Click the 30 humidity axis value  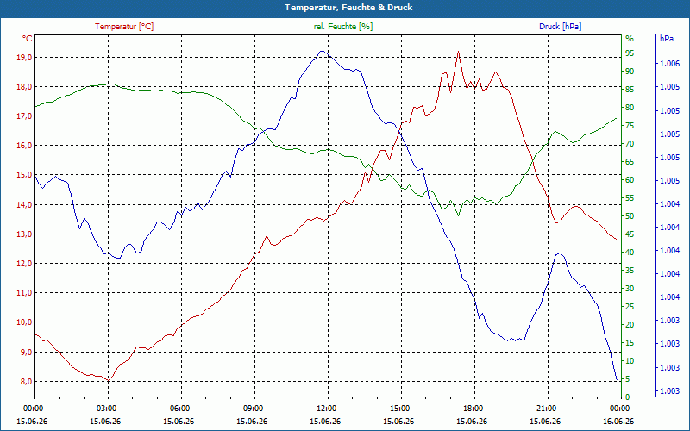pyautogui.click(x=630, y=289)
